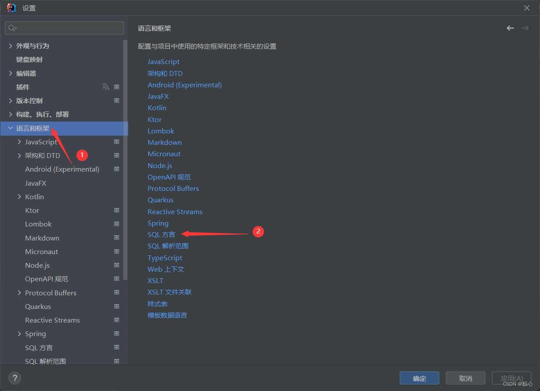Click the project-level icon beside Lombok row
The height and width of the screenshot is (391, 540).
coord(117,224)
